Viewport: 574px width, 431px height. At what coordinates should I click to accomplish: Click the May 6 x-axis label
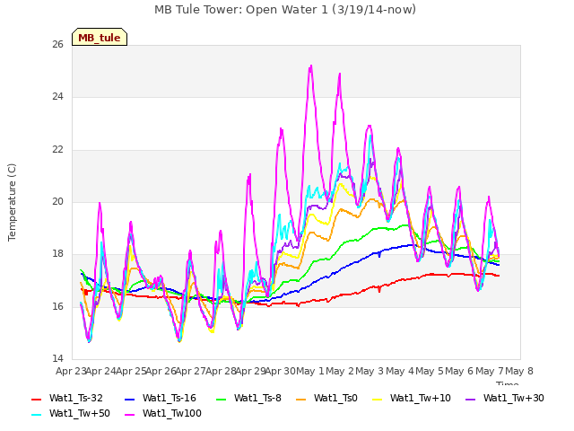(x=459, y=371)
